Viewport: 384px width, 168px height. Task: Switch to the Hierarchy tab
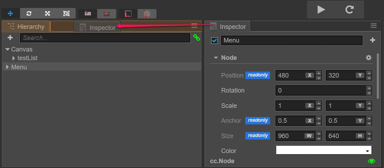pyautogui.click(x=26, y=27)
